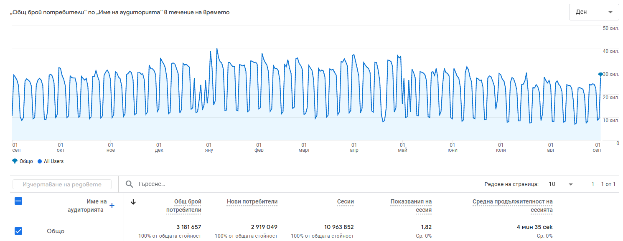Click the "Общо" legend marker icon
This screenshot has width=623, height=241.
click(x=15, y=161)
